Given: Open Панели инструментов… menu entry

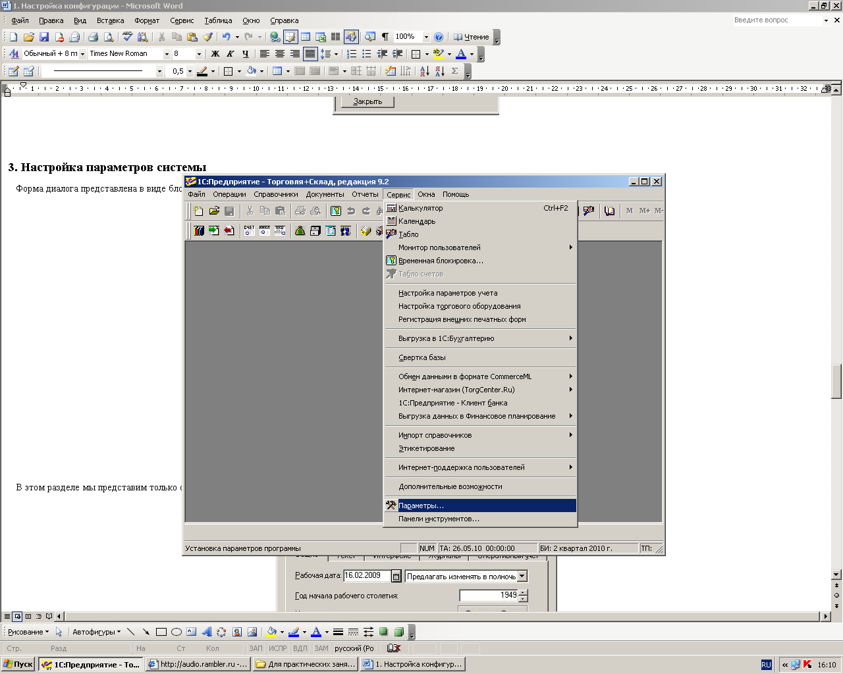Looking at the screenshot, I should click(x=479, y=519).
